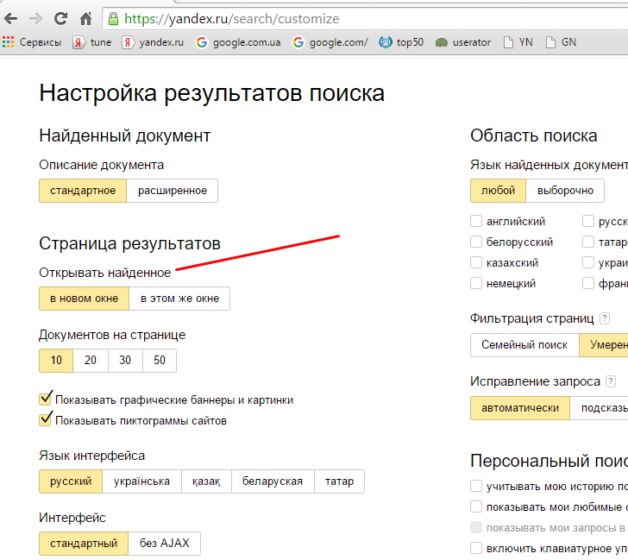Check the татарский language checkbox

coord(588,242)
